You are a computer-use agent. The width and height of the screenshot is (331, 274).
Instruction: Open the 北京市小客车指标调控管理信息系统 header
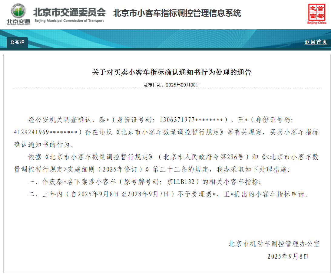coord(177,13)
